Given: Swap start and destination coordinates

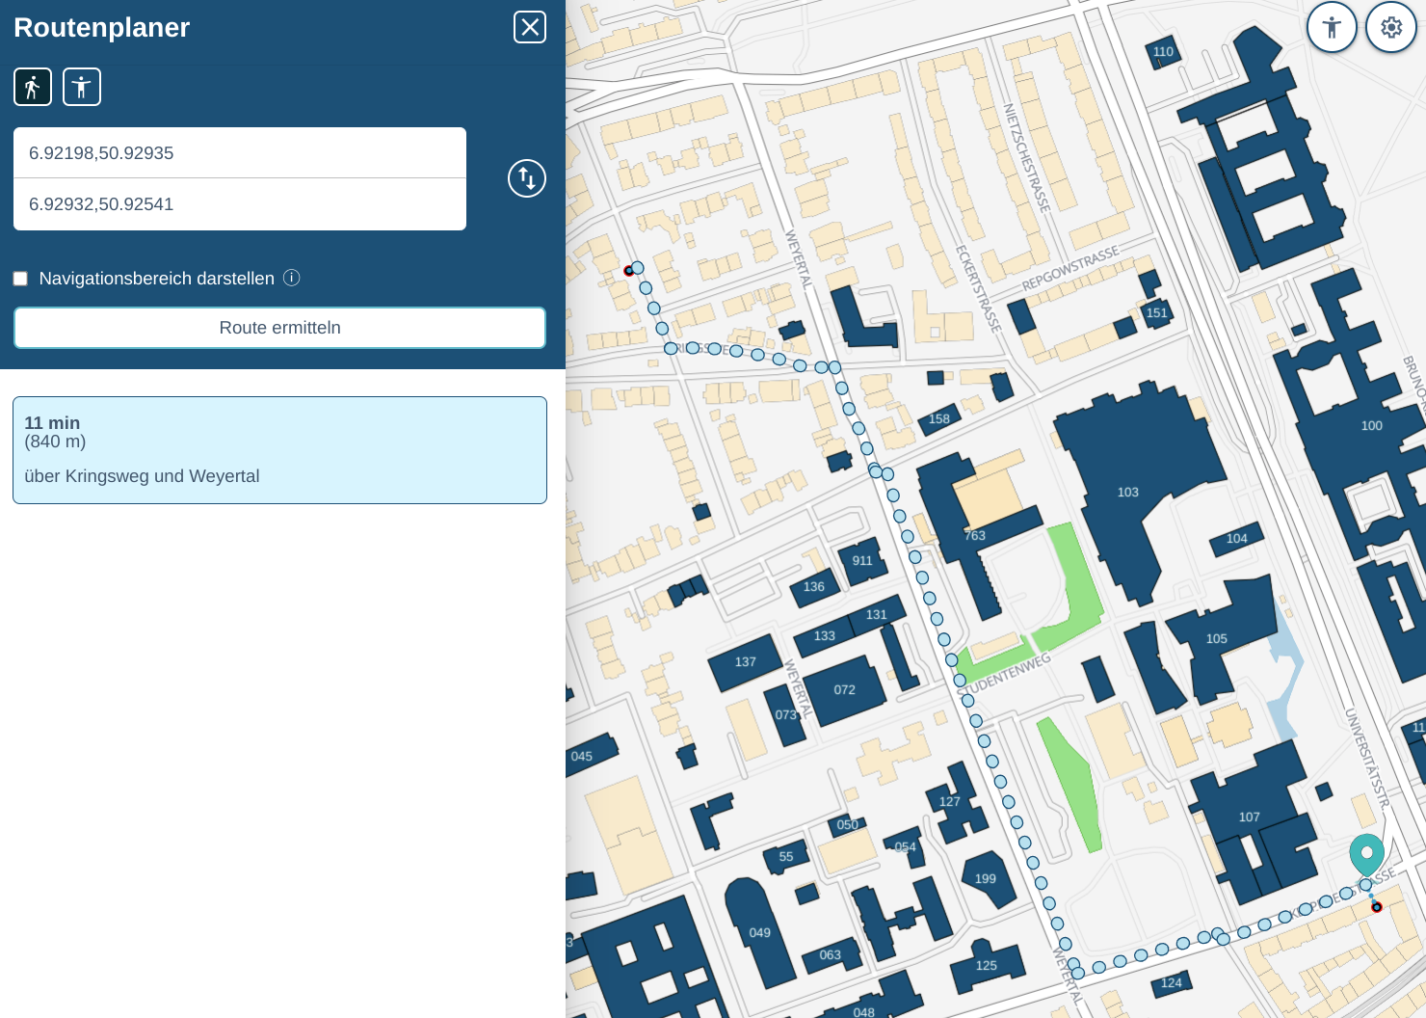Looking at the screenshot, I should (527, 178).
